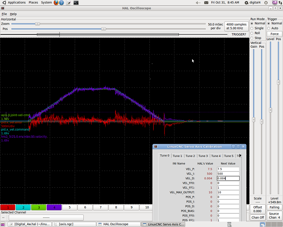Select Normal run mode
Image resolution: width=283 pixels, height=227 pixels.
pos(252,23)
